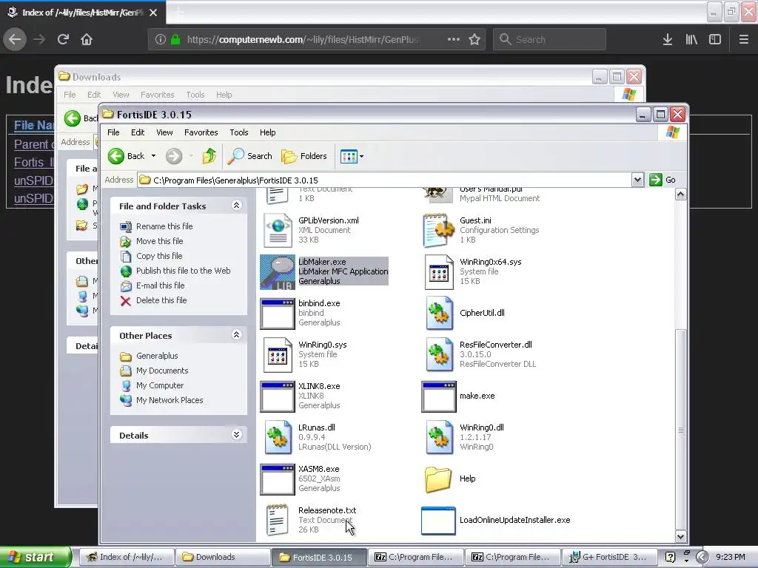
Task: Go to My Computer in Other Places
Action: [x=160, y=385]
